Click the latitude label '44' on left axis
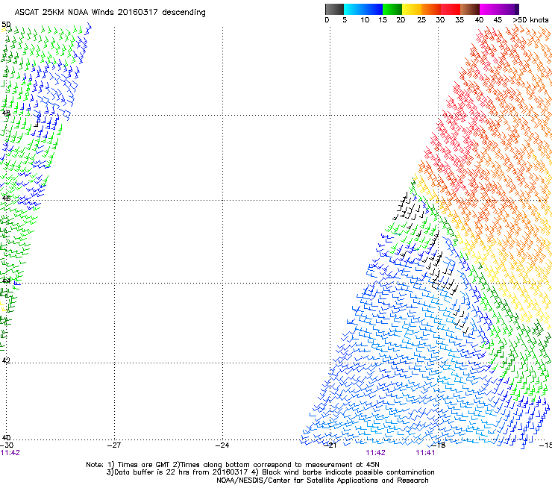The height and width of the screenshot is (485, 552). 6,281
